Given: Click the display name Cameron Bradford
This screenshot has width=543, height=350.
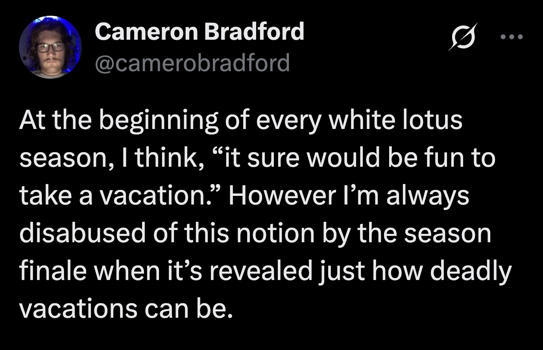Looking at the screenshot, I should coord(199,31).
